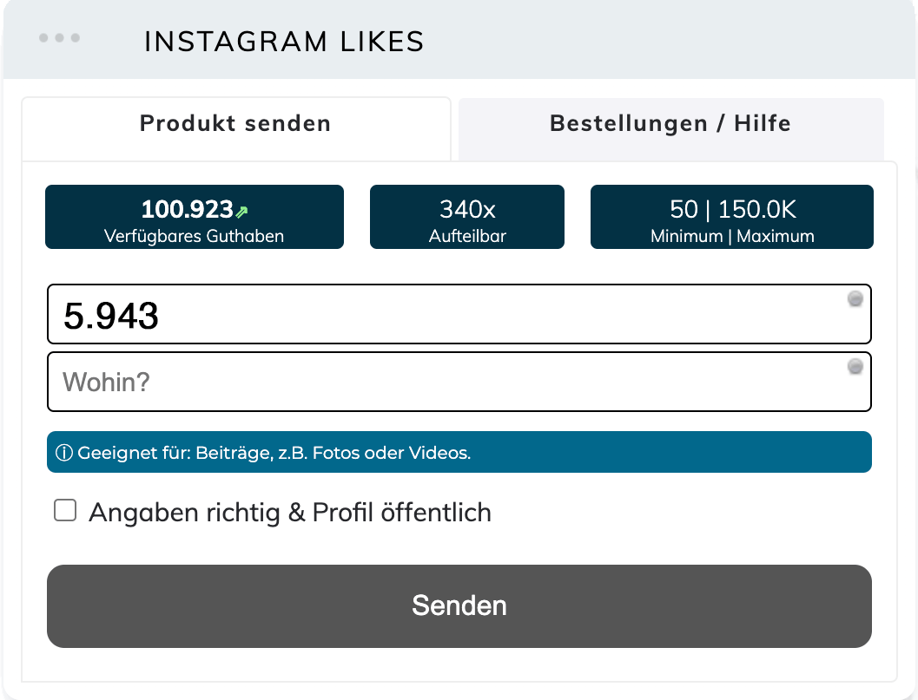This screenshot has height=700, width=918.
Task: Click the info icon before Geeignet für
Action: click(63, 453)
